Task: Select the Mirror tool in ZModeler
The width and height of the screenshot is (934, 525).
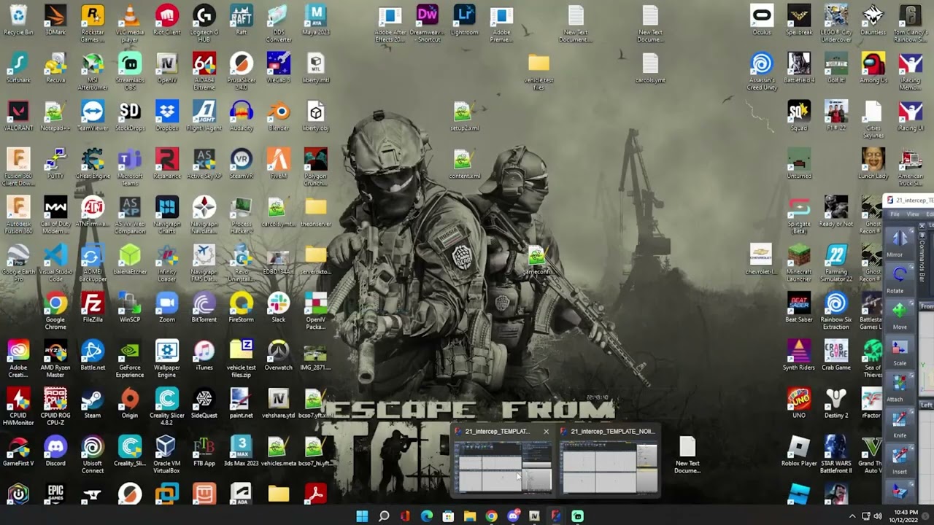Action: [x=899, y=243]
